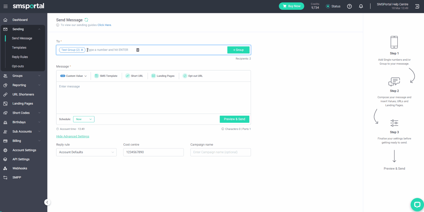This screenshot has width=424, height=212.
Task: Open the Custom Value dropdown
Action: coord(74,76)
